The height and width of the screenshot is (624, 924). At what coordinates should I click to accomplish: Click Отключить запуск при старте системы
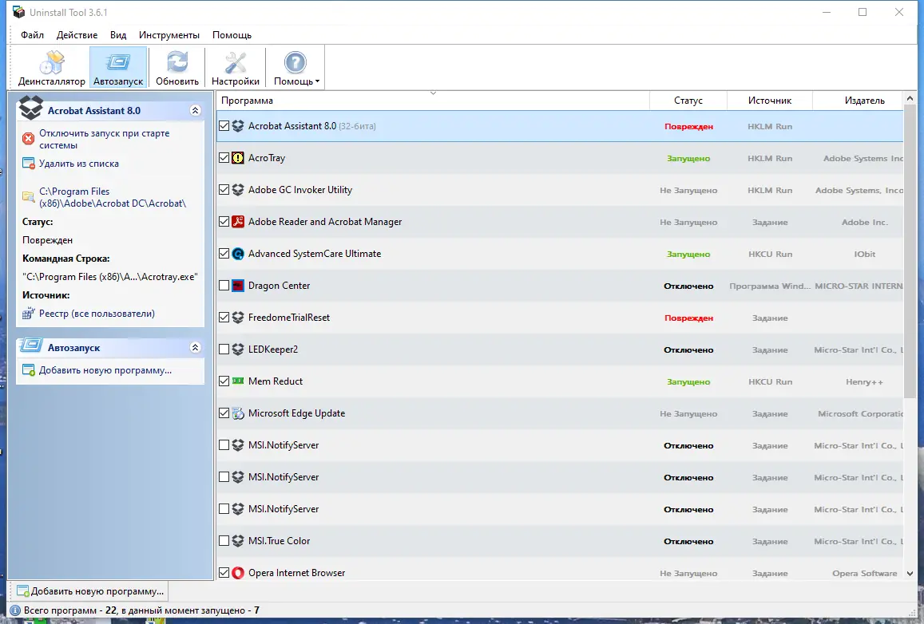click(105, 139)
